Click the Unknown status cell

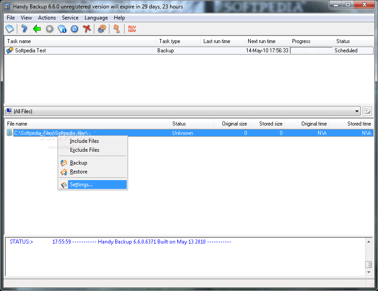pyautogui.click(x=183, y=133)
